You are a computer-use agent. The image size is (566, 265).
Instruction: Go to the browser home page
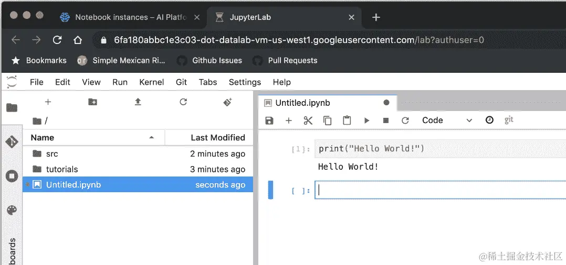78,40
